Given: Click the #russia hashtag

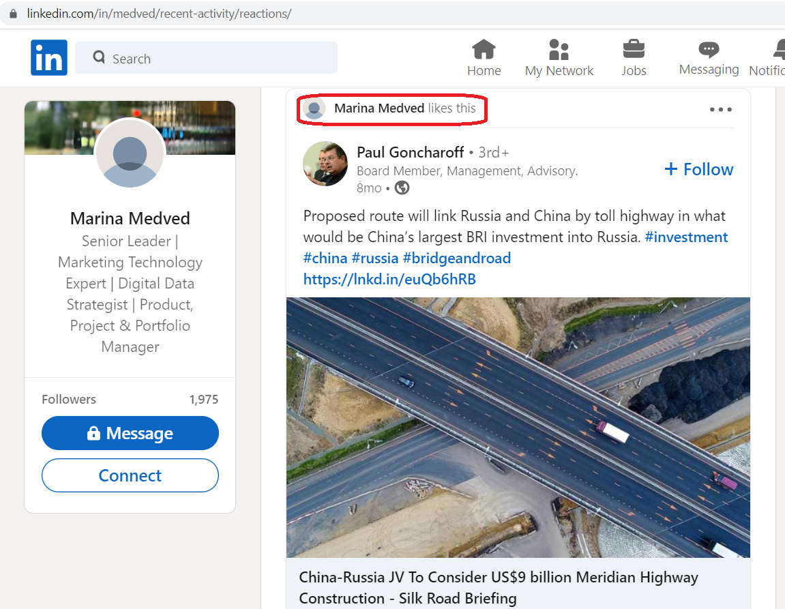Looking at the screenshot, I should coord(375,258).
